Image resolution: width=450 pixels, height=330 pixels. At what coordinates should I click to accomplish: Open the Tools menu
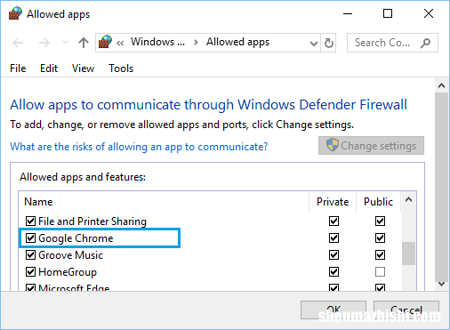121,68
